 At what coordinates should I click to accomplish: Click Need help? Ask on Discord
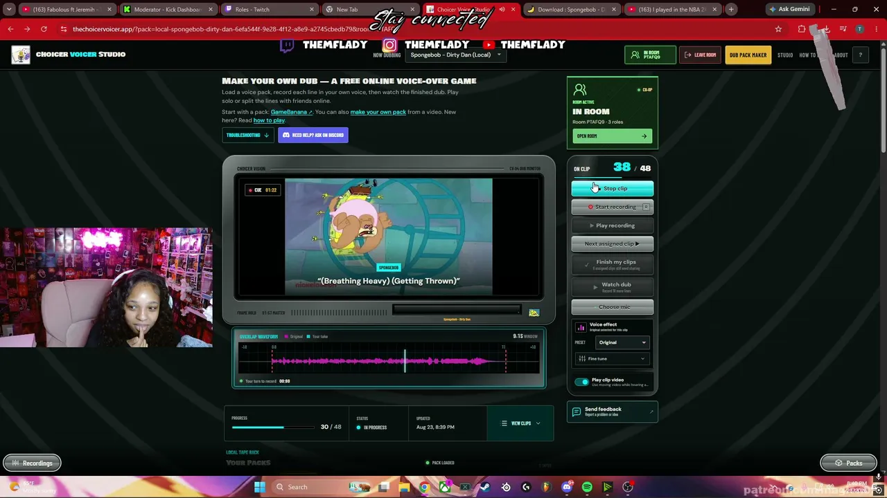pos(313,135)
